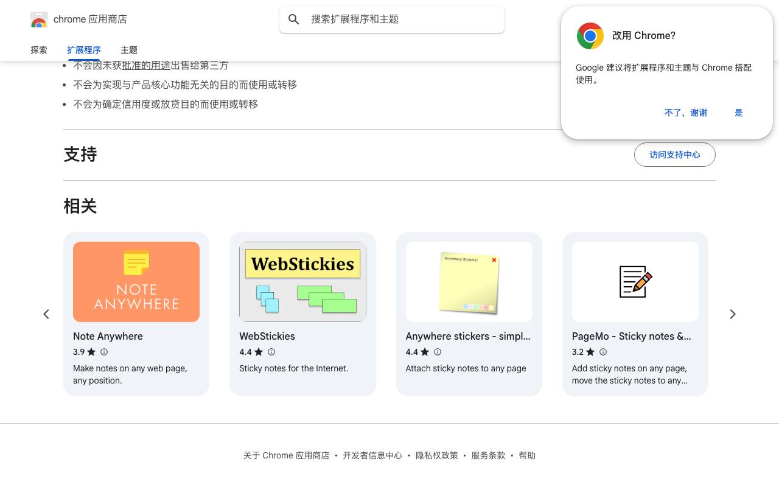Screen dimensions: 779x487
Task: Click the search magnifier icon
Action: click(294, 19)
